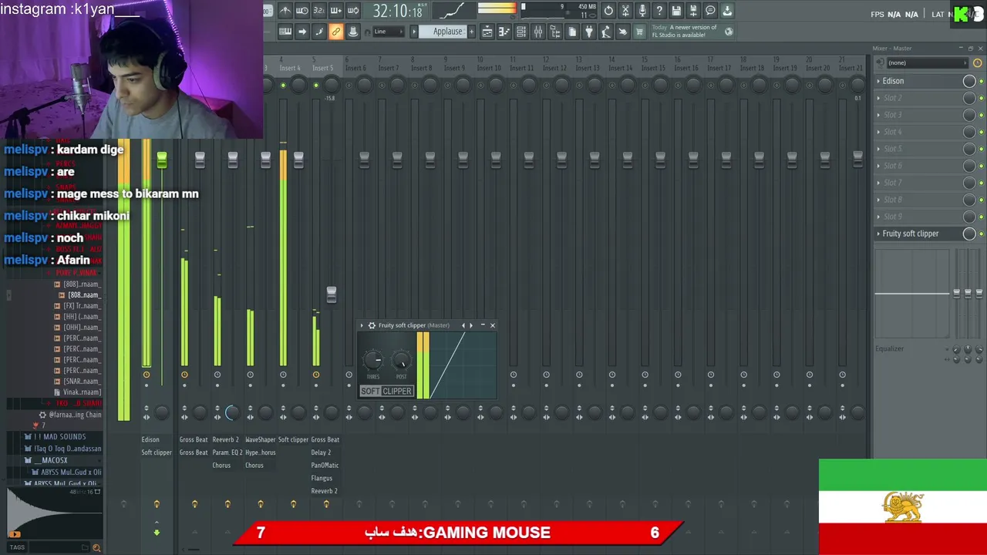The width and height of the screenshot is (987, 555).
Task: Mute the Insert 5 mixer track
Action: pos(315,85)
